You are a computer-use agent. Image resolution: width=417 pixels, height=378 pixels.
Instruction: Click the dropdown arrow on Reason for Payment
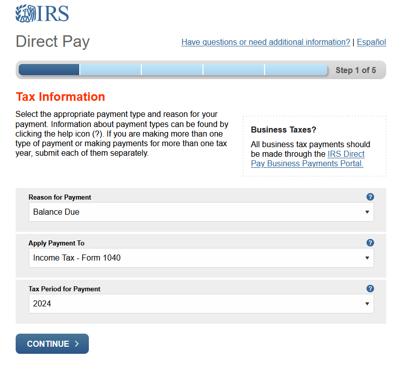coord(368,212)
